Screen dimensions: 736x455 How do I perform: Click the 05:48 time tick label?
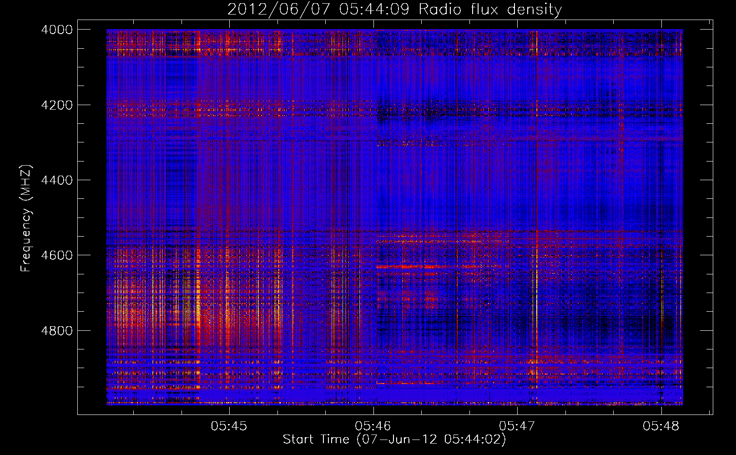point(661,426)
